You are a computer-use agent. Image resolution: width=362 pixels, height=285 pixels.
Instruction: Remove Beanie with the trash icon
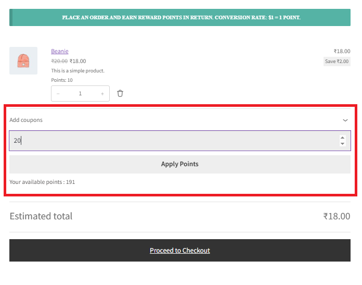click(120, 93)
